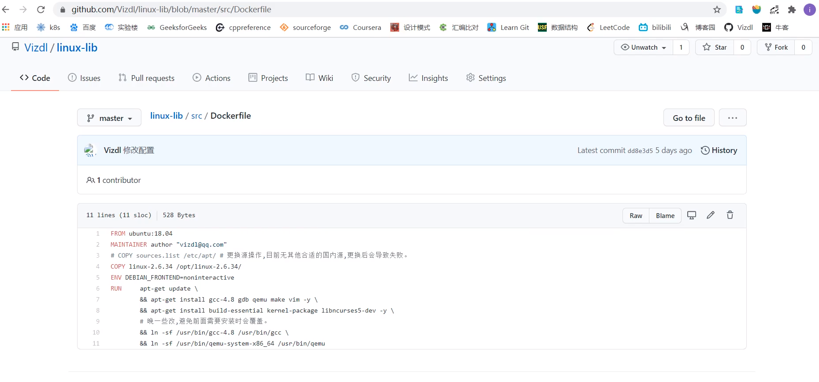Open Chrome apps grid shortcut

pos(6,27)
